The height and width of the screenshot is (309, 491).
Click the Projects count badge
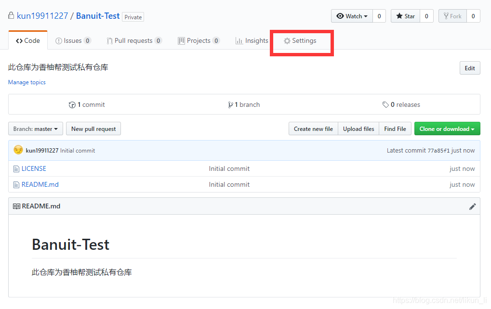click(x=216, y=40)
